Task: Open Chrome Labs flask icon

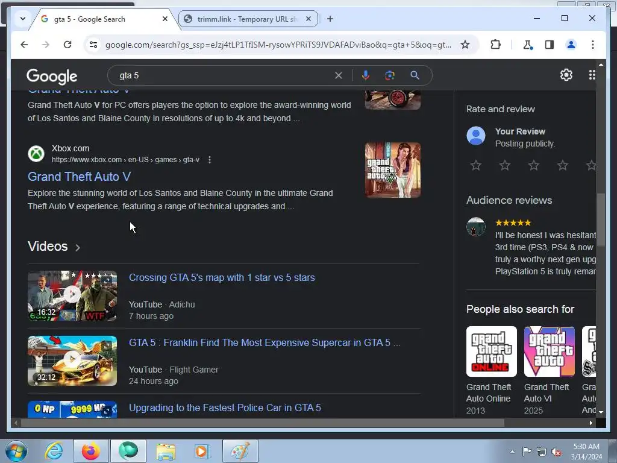Action: (x=528, y=45)
